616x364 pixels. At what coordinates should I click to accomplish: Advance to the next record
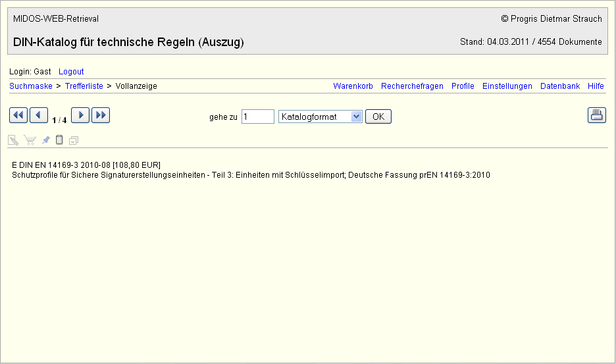click(x=80, y=116)
